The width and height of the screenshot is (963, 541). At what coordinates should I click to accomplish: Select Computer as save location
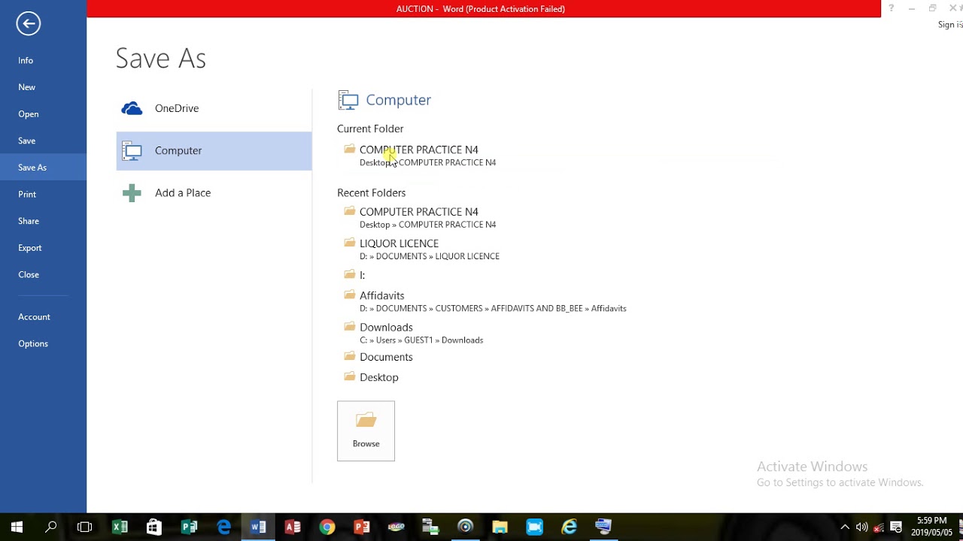(214, 150)
